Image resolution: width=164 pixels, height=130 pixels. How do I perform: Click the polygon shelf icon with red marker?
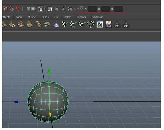point(21,24)
